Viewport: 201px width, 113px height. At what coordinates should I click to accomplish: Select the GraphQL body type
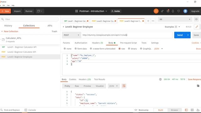point(145,49)
